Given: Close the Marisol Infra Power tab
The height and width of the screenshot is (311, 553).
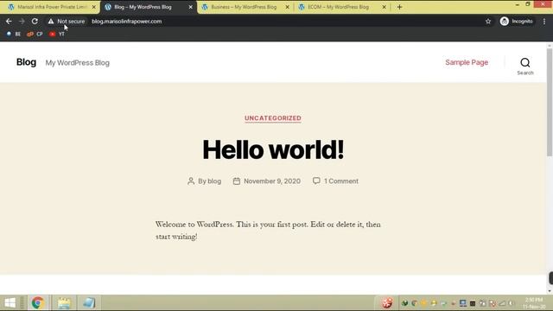Looking at the screenshot, I should [x=94, y=7].
